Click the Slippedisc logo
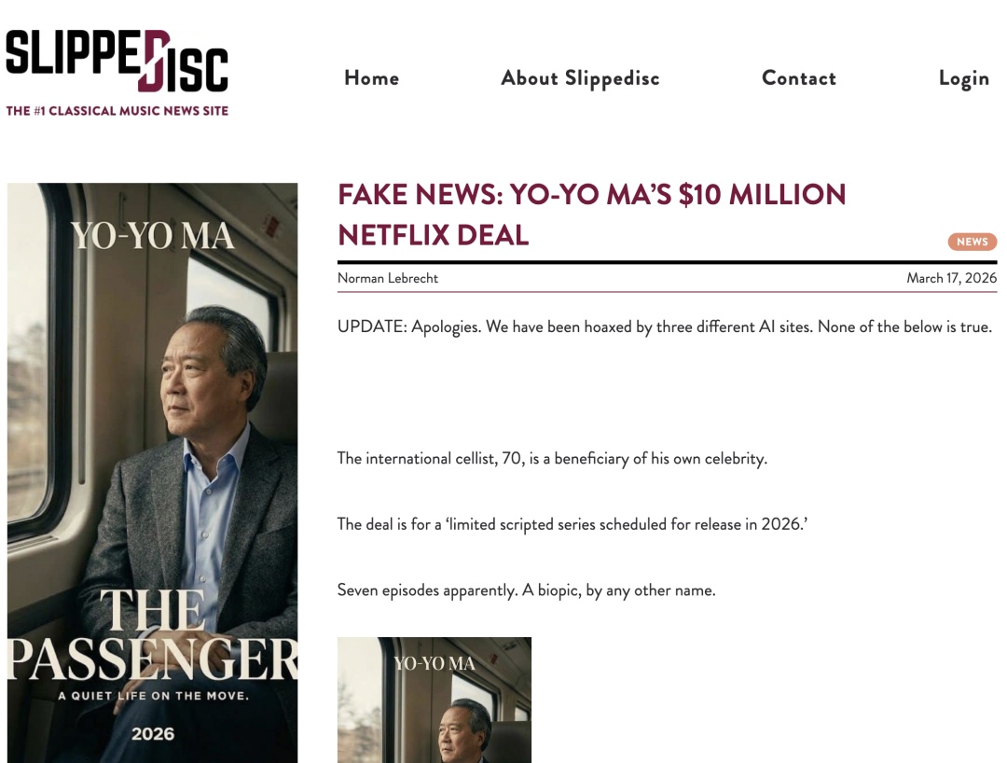 [117, 62]
